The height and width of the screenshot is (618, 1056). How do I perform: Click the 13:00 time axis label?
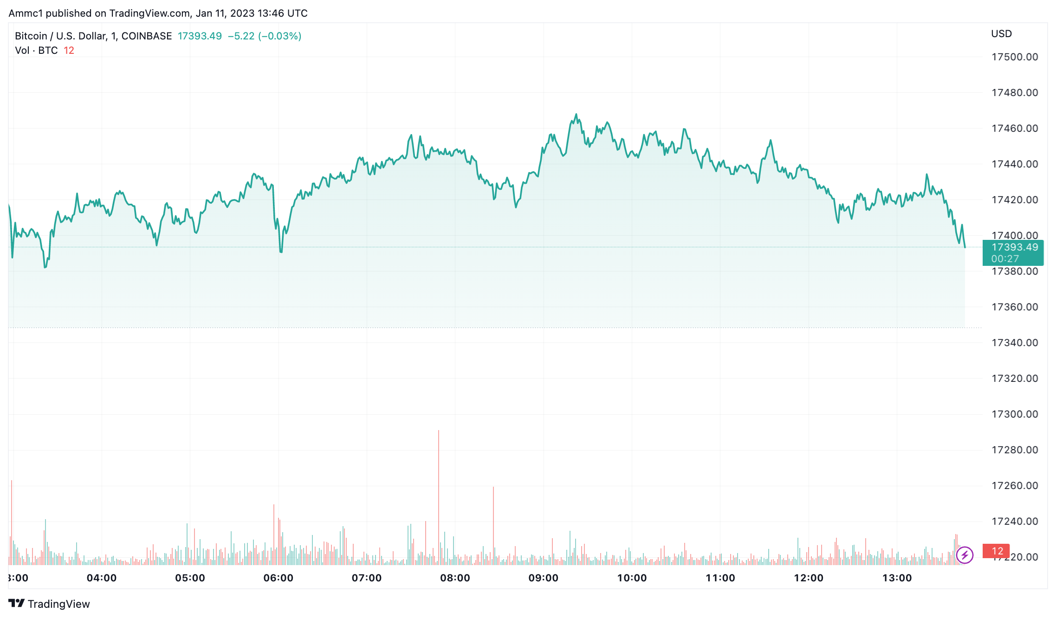[x=897, y=578]
